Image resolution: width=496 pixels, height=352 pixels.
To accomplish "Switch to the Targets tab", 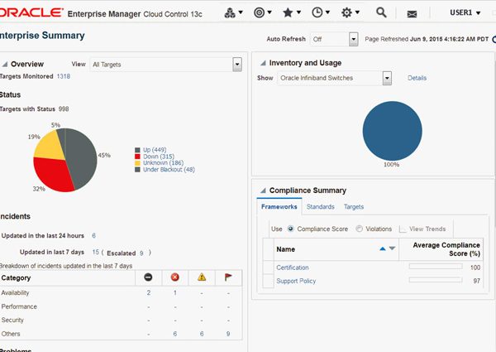I will pyautogui.click(x=354, y=206).
